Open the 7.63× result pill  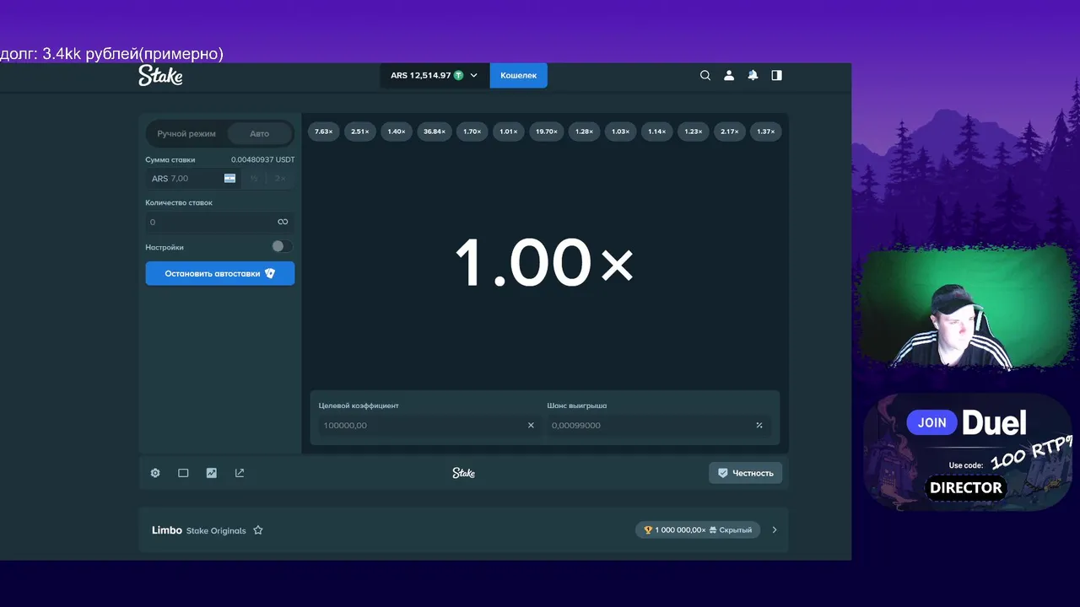pyautogui.click(x=323, y=132)
